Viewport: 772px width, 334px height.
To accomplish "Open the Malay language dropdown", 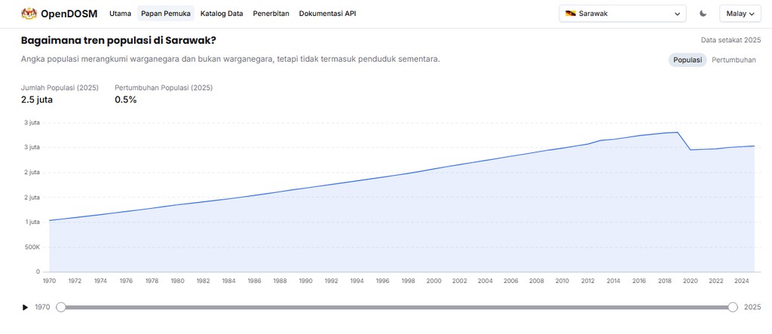I will [740, 14].
